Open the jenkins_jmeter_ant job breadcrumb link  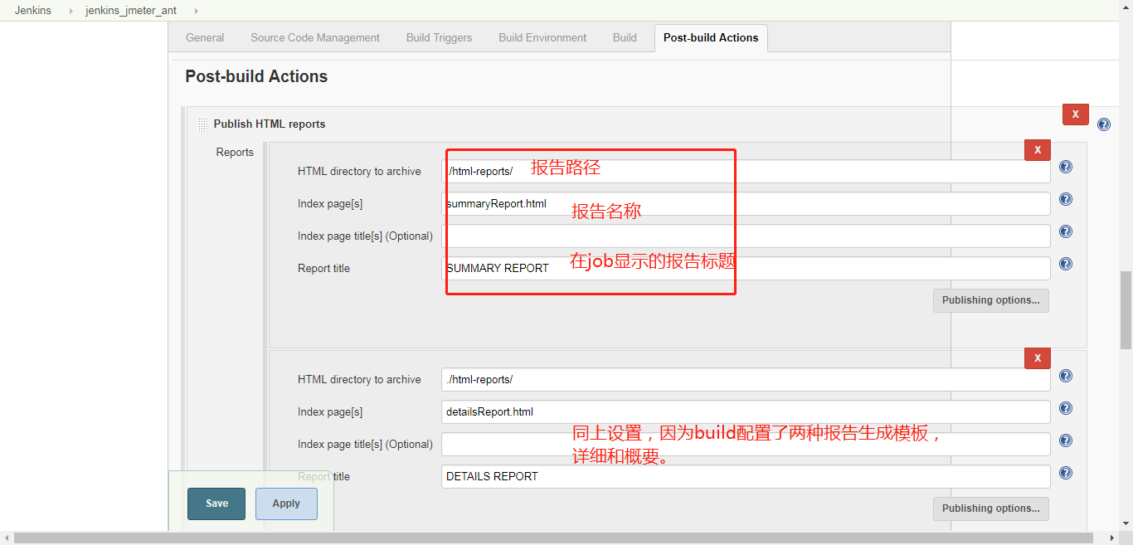pyautogui.click(x=130, y=10)
